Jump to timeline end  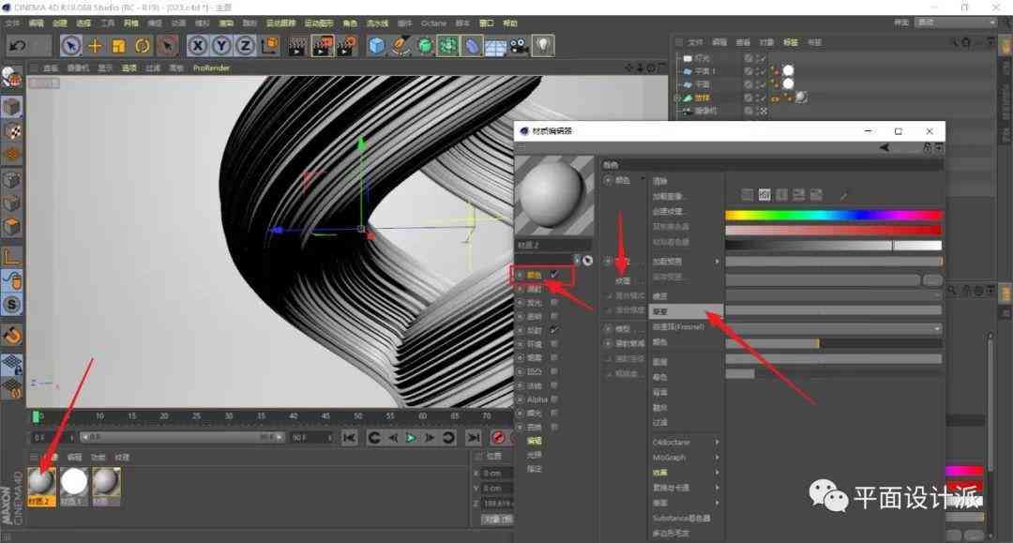point(474,438)
